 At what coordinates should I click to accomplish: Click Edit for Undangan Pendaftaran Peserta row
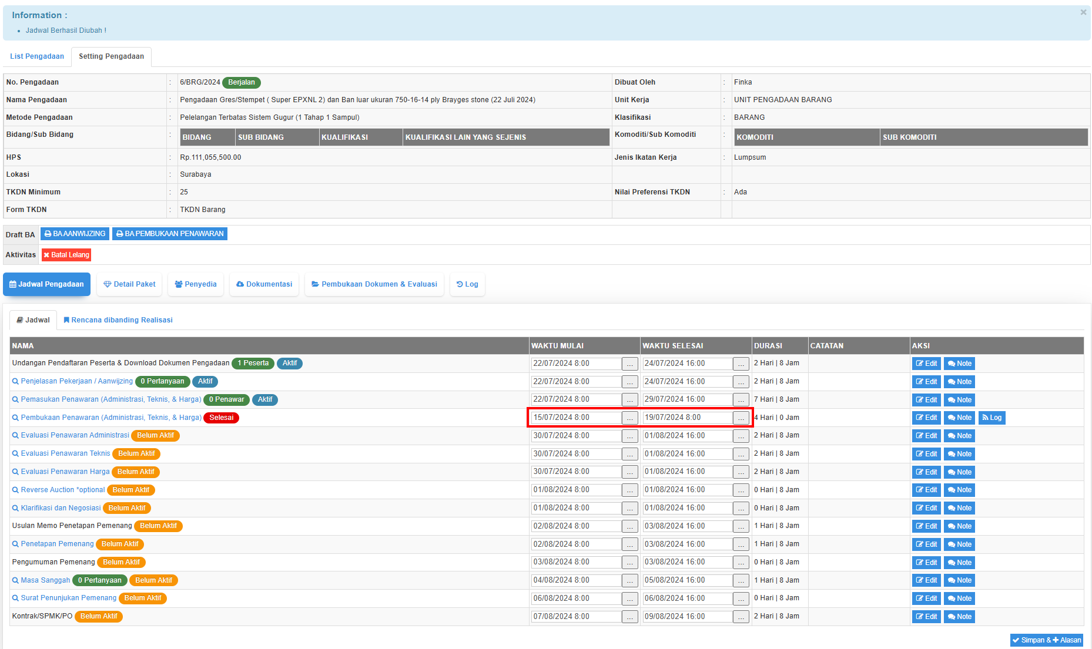[926, 364]
